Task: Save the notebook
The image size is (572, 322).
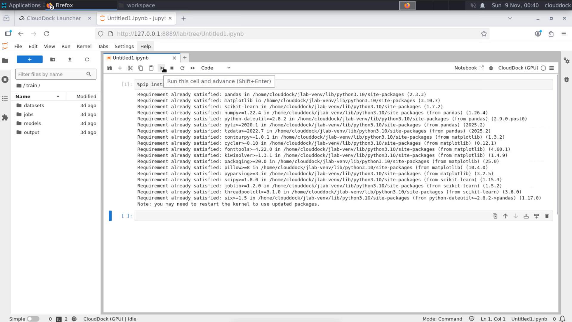Action: [x=109, y=68]
